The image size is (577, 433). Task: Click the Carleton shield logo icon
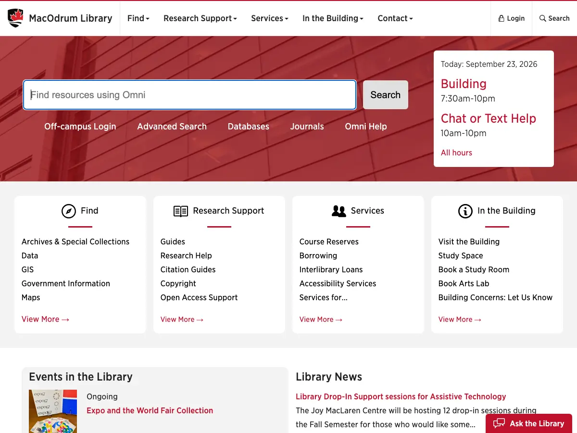15,18
